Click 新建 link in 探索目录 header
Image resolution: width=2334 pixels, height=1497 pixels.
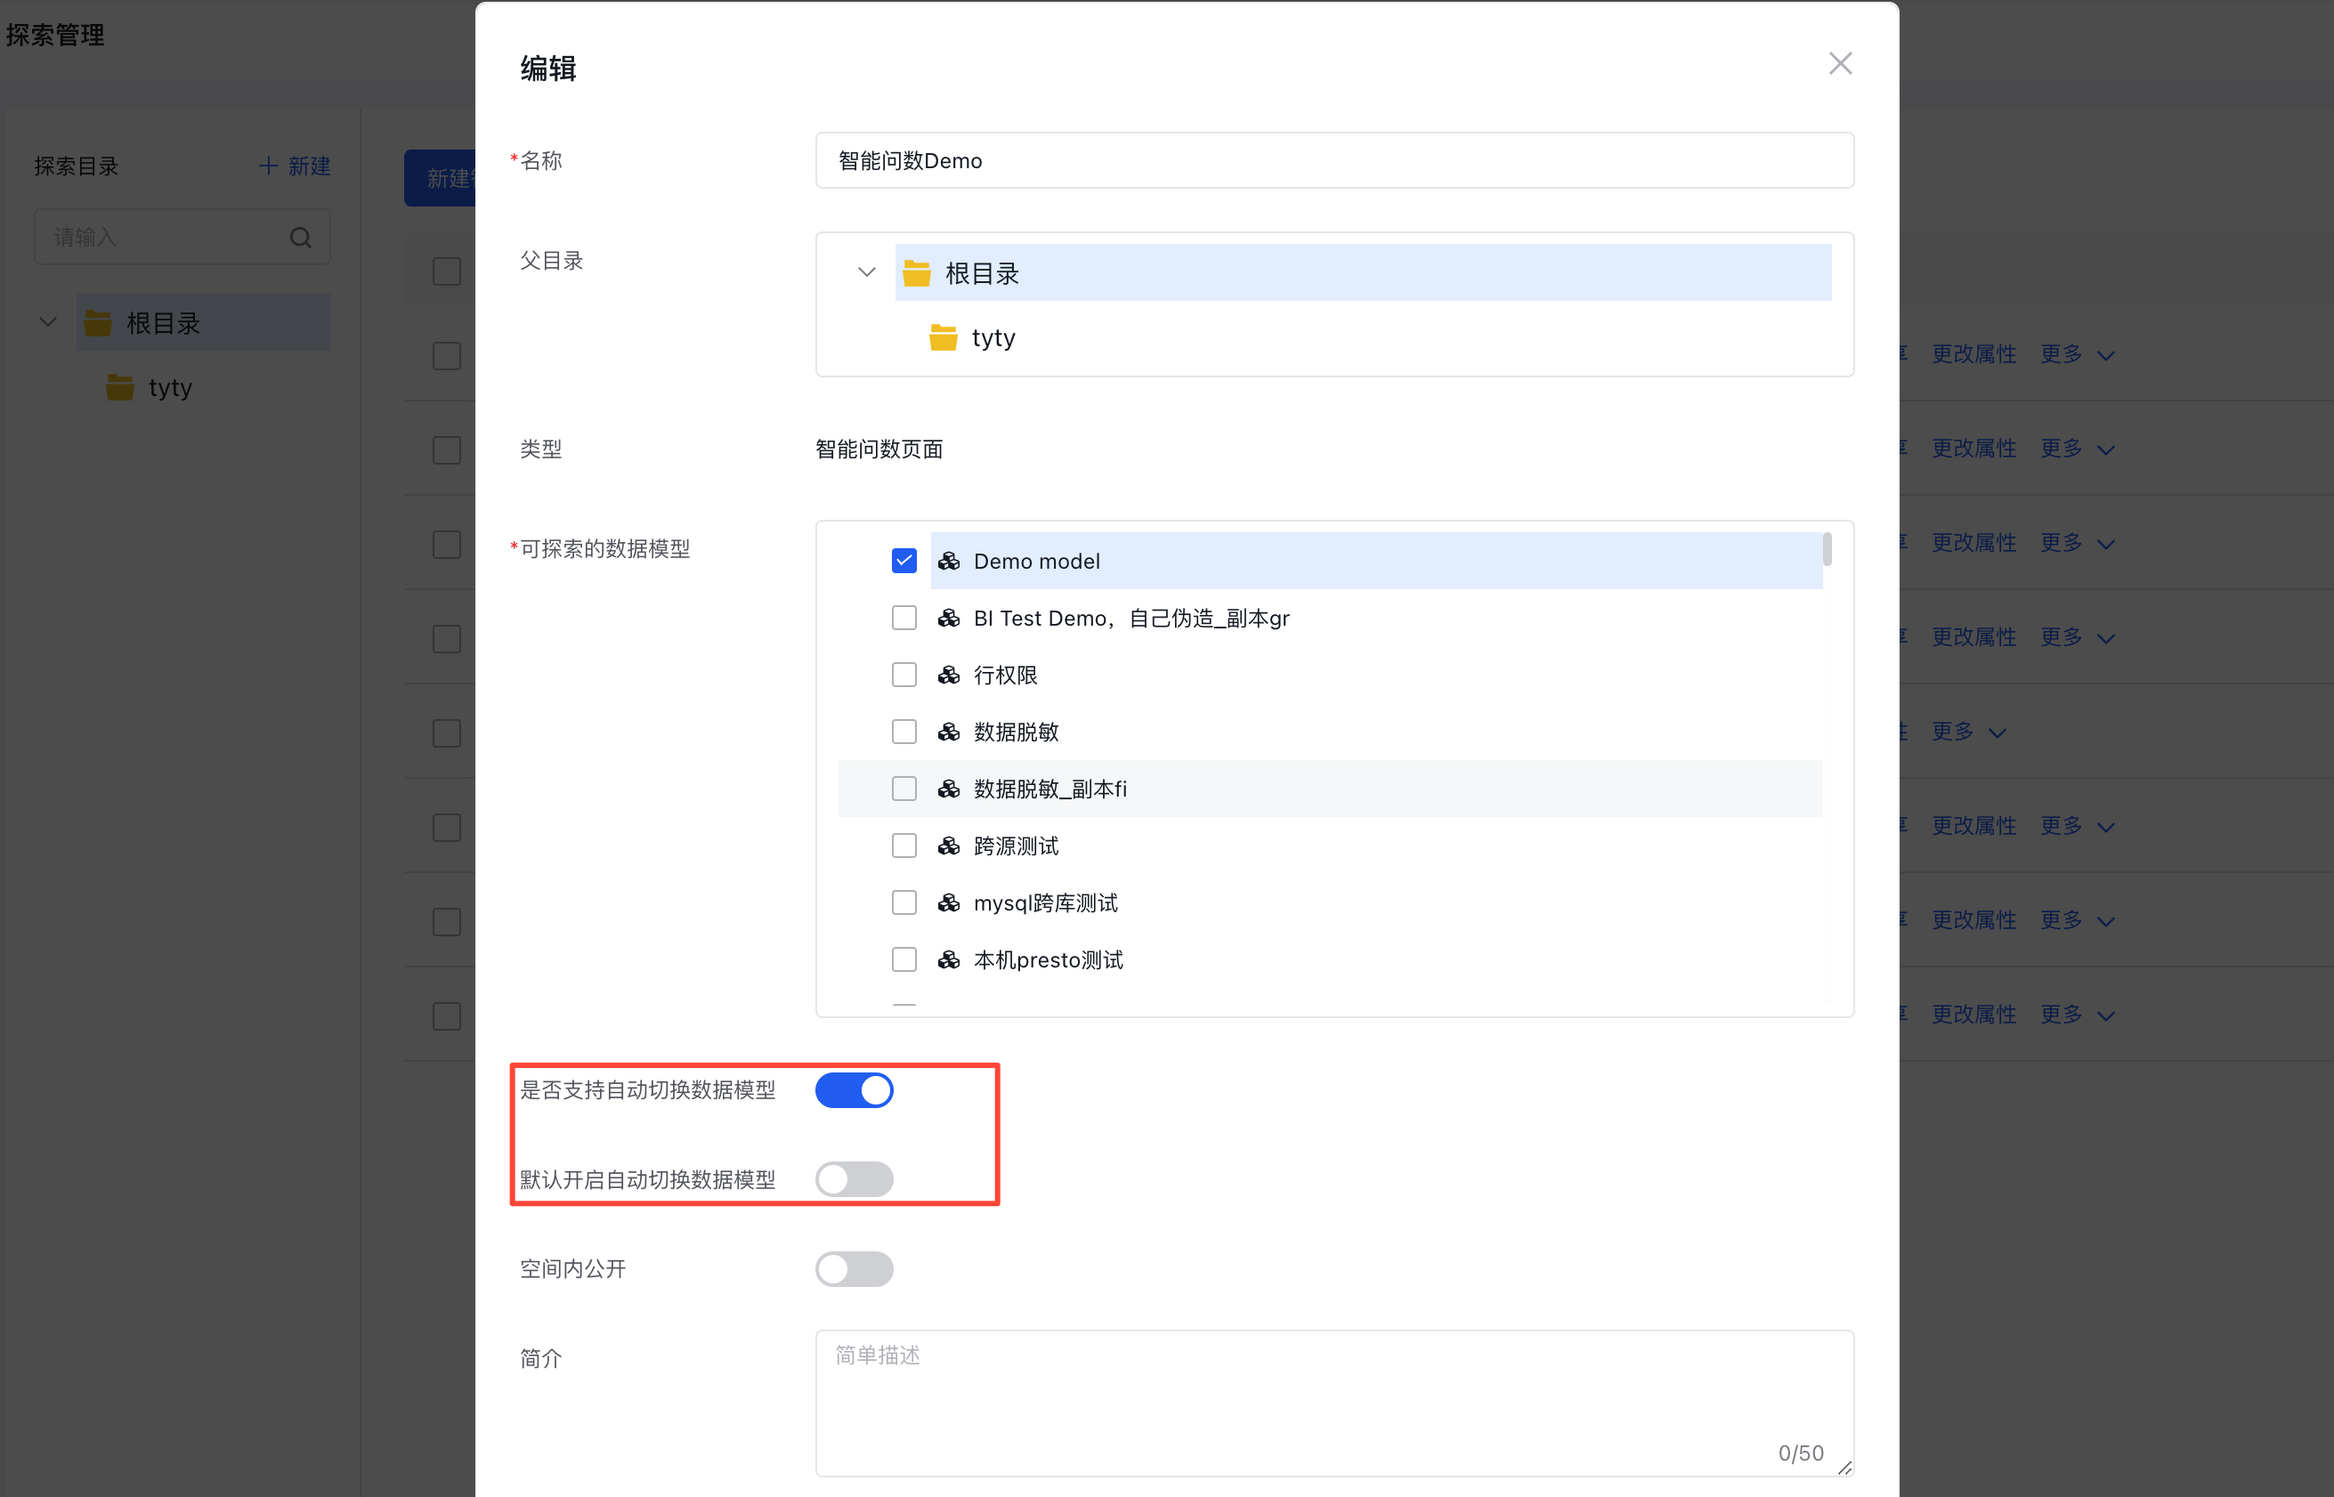tap(295, 166)
